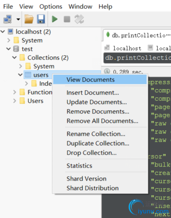Screen dimensions: 171x218
Task: Select the users collection label
Action: [x=41, y=75]
